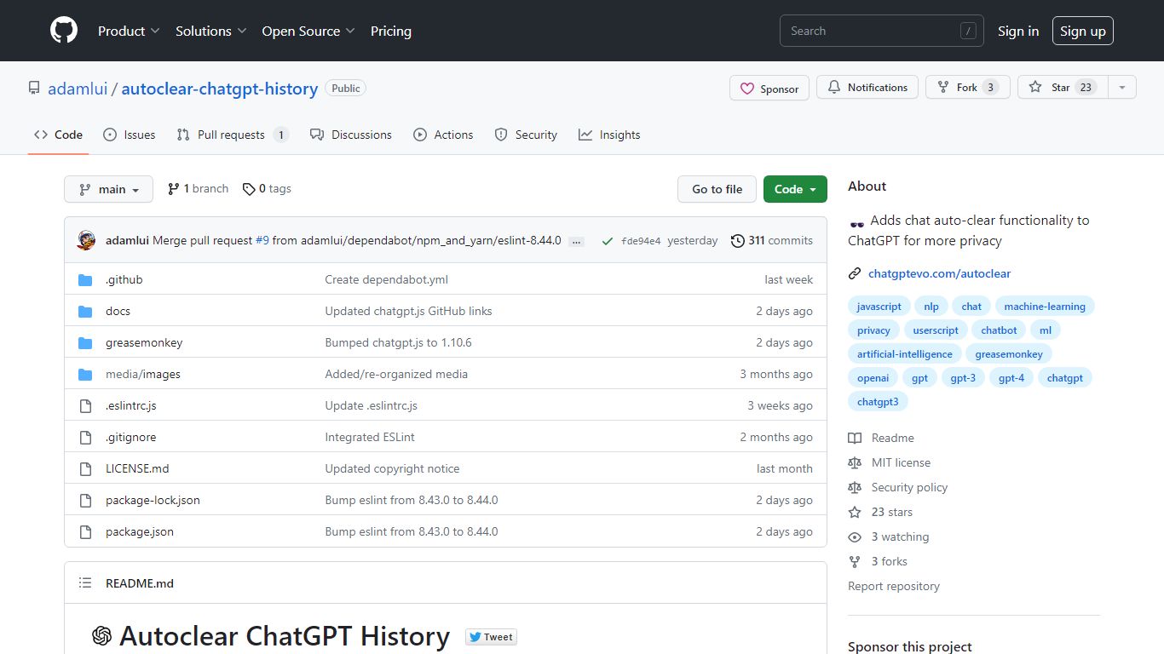Click the heart icon on Sponsor button
The height and width of the screenshot is (654, 1164).
pyautogui.click(x=748, y=88)
